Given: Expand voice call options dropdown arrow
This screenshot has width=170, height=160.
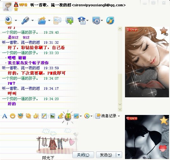Looking at the screenshot, I should tap(32, 20).
